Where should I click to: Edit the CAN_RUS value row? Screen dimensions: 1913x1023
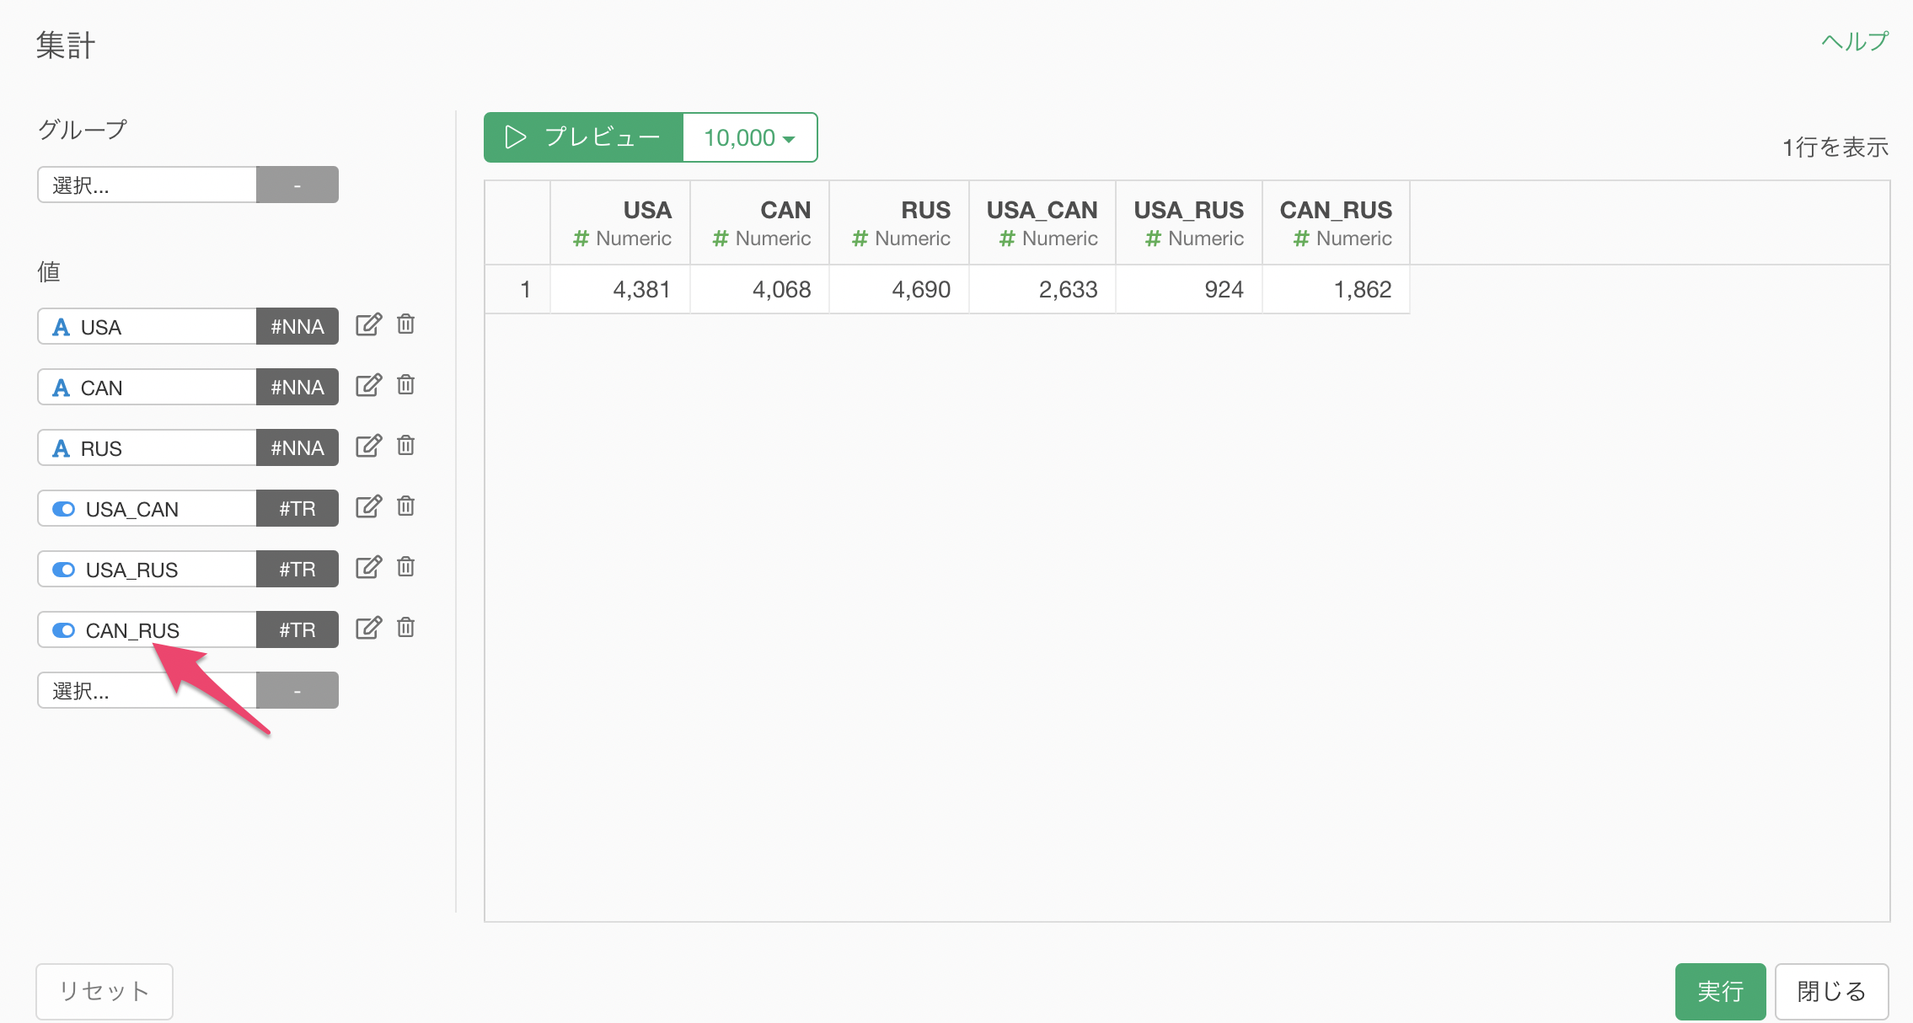tap(368, 629)
